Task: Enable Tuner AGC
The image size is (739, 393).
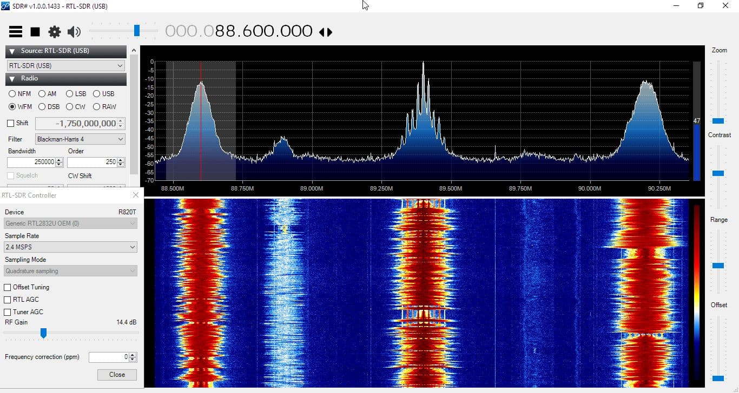Action: (7, 312)
